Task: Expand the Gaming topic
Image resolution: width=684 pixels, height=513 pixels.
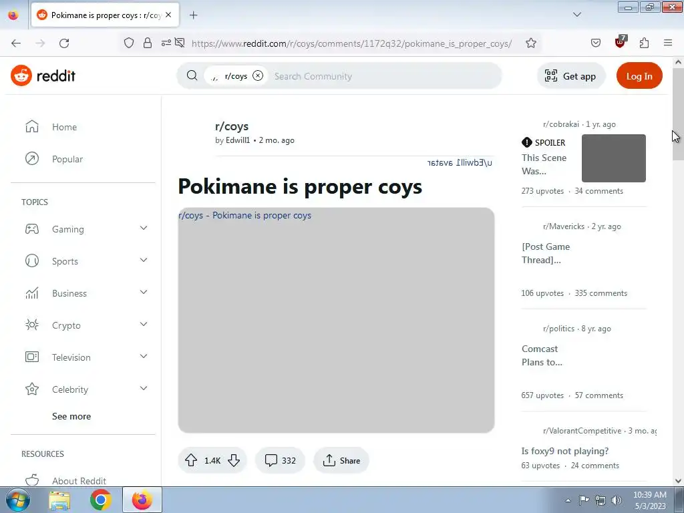Action: click(144, 228)
